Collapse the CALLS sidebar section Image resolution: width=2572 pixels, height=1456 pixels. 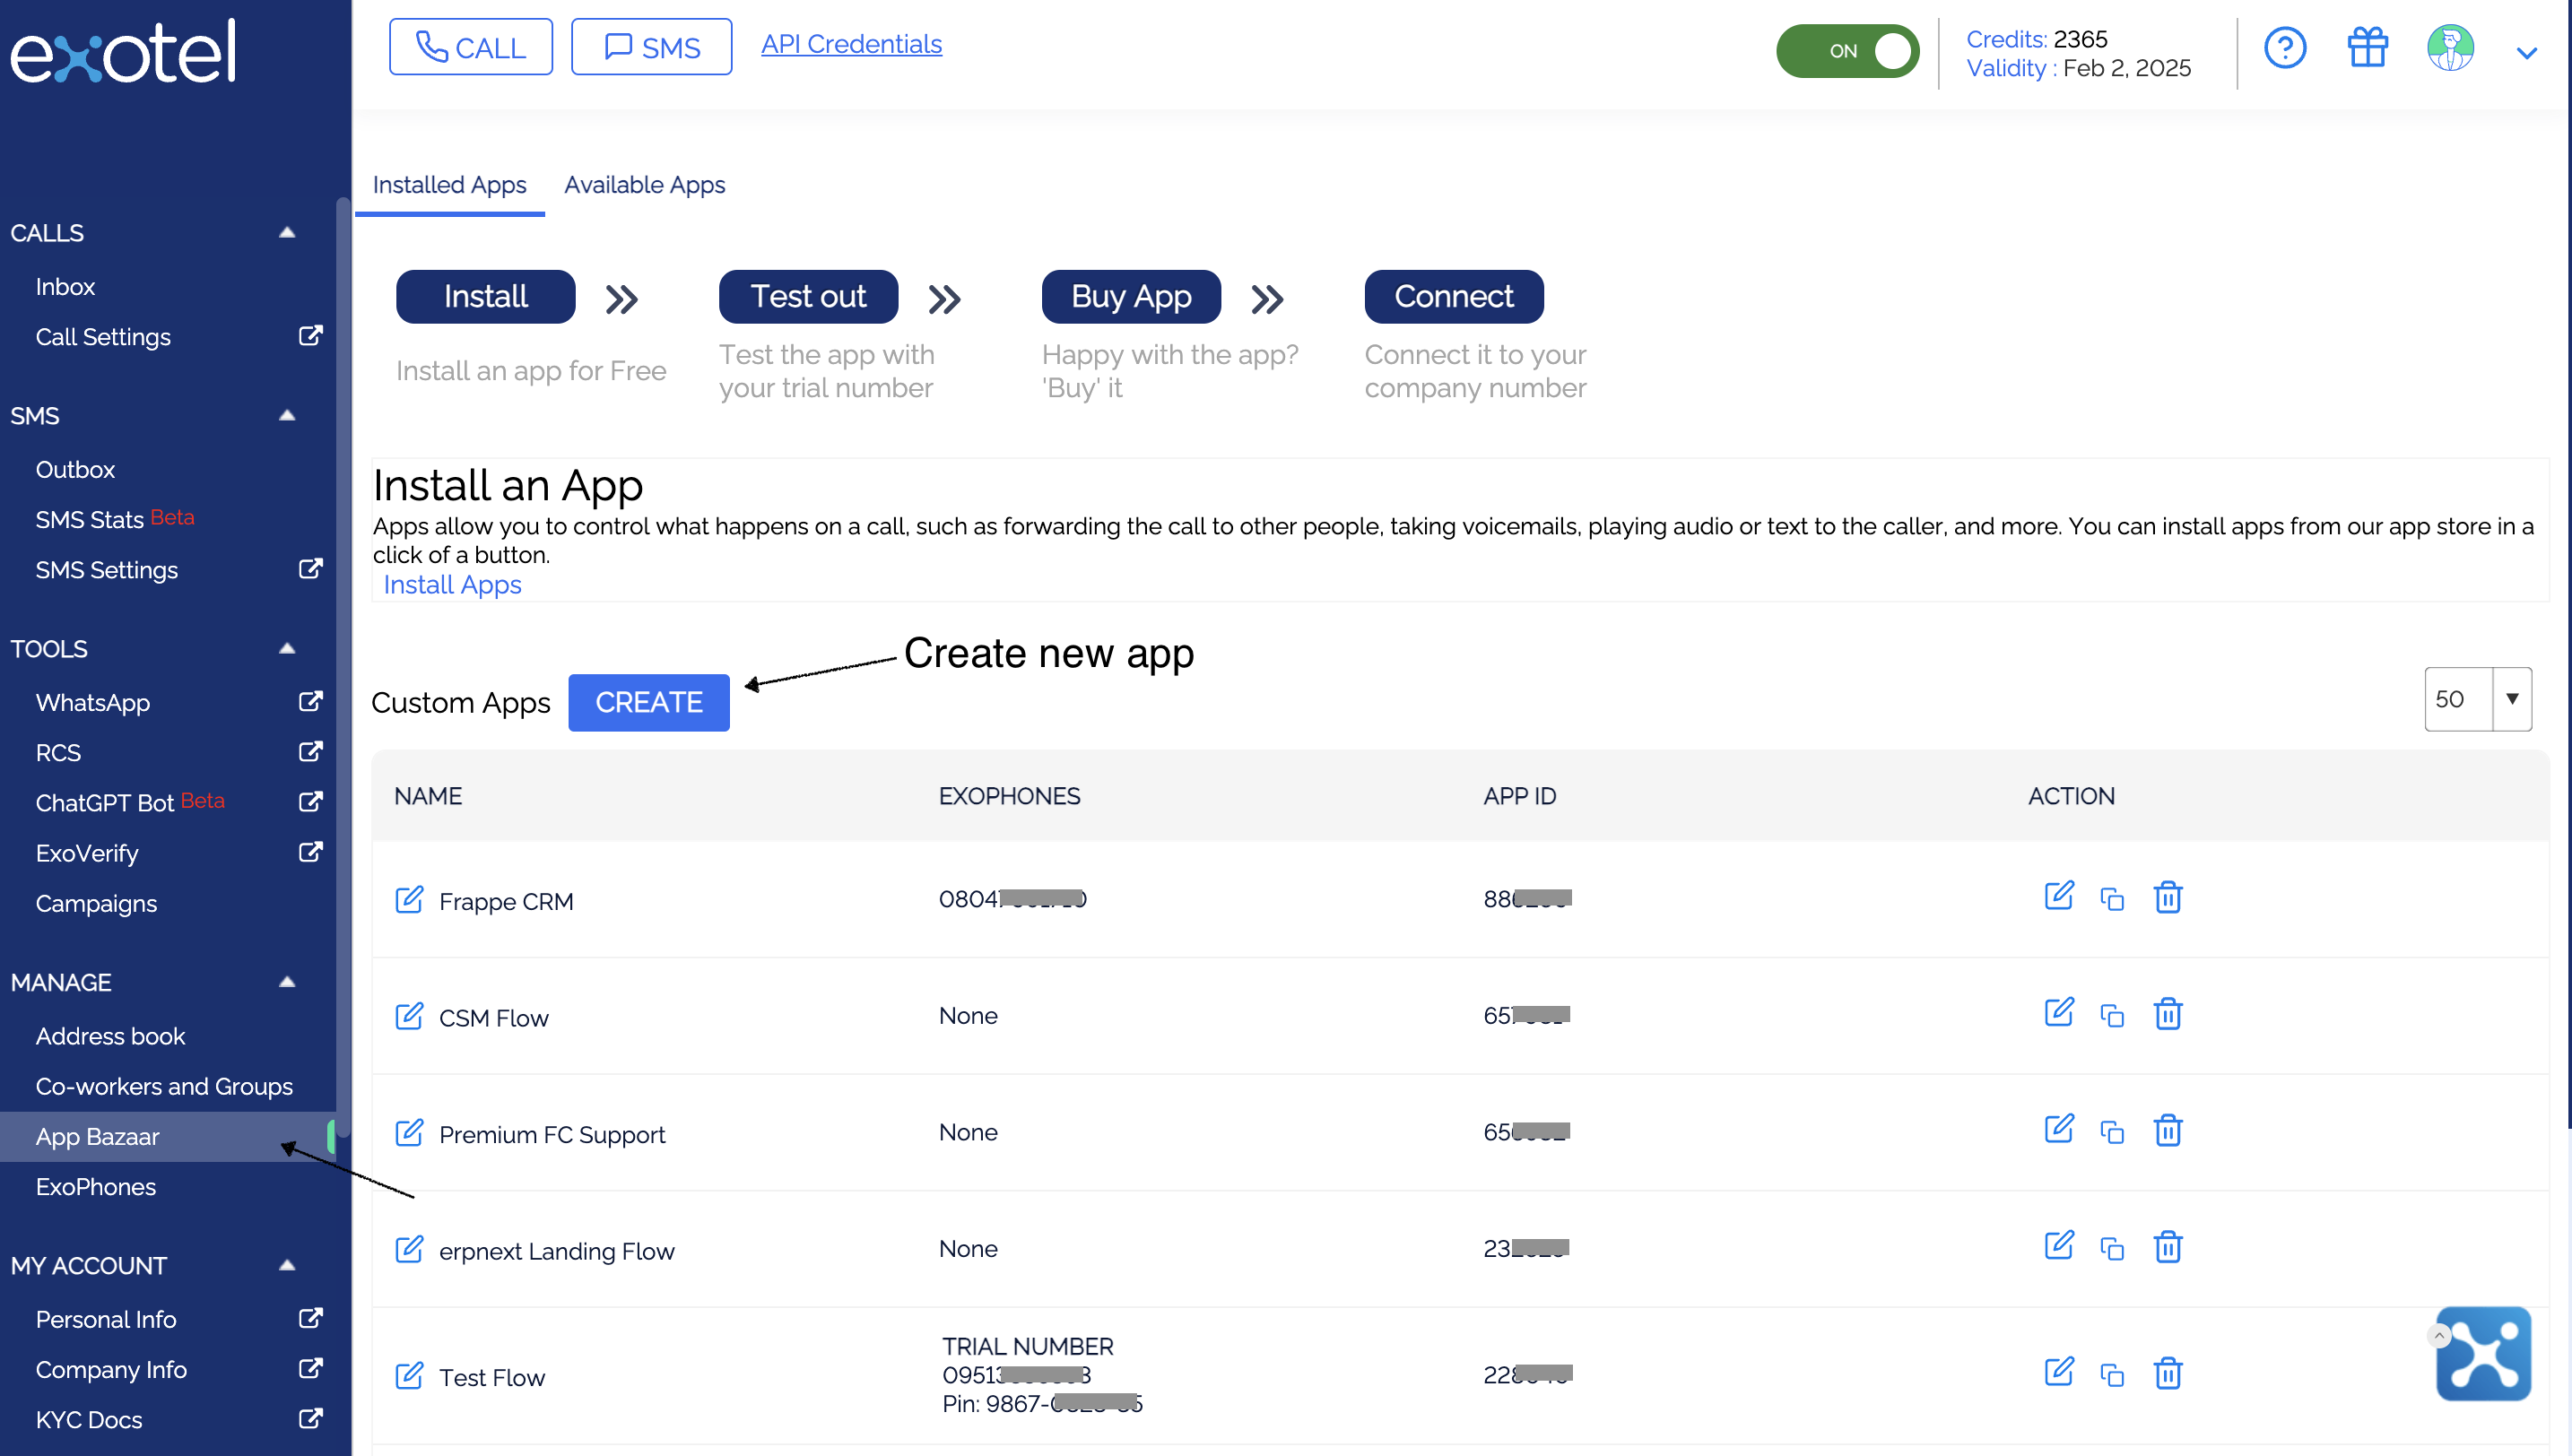pyautogui.click(x=287, y=232)
